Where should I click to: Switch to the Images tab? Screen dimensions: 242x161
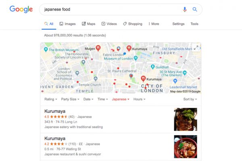tap(68, 24)
